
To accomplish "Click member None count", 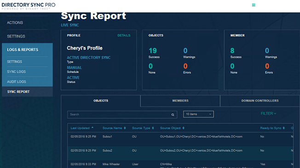I will [x=232, y=66].
